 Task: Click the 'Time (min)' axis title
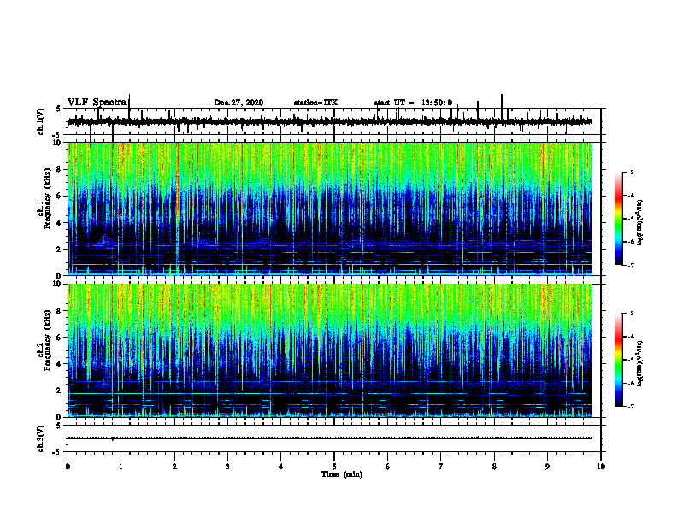(x=342, y=474)
